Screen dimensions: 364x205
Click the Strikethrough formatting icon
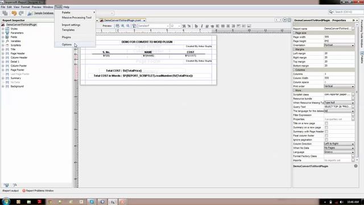click(212, 26)
